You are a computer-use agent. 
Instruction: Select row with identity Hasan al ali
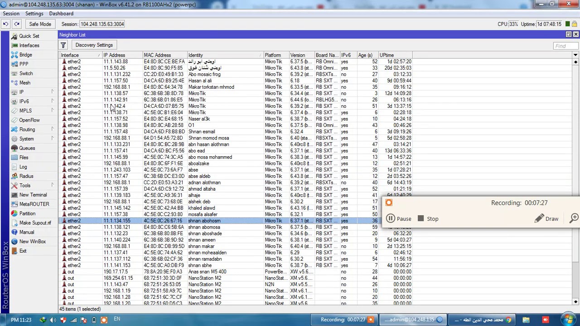pos(236,81)
